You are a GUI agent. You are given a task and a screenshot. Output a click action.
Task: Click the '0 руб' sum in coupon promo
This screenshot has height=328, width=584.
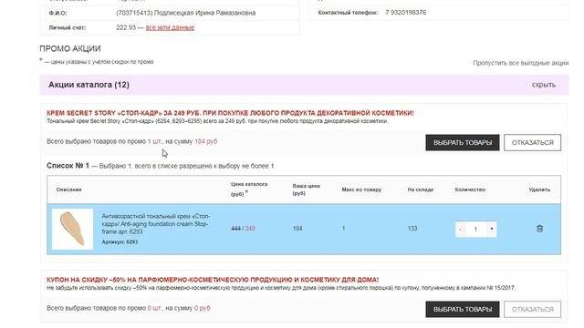click(203, 308)
